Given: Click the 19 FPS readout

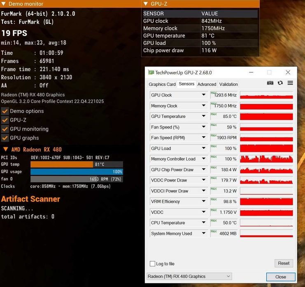Looking at the screenshot, I should tap(14, 33).
